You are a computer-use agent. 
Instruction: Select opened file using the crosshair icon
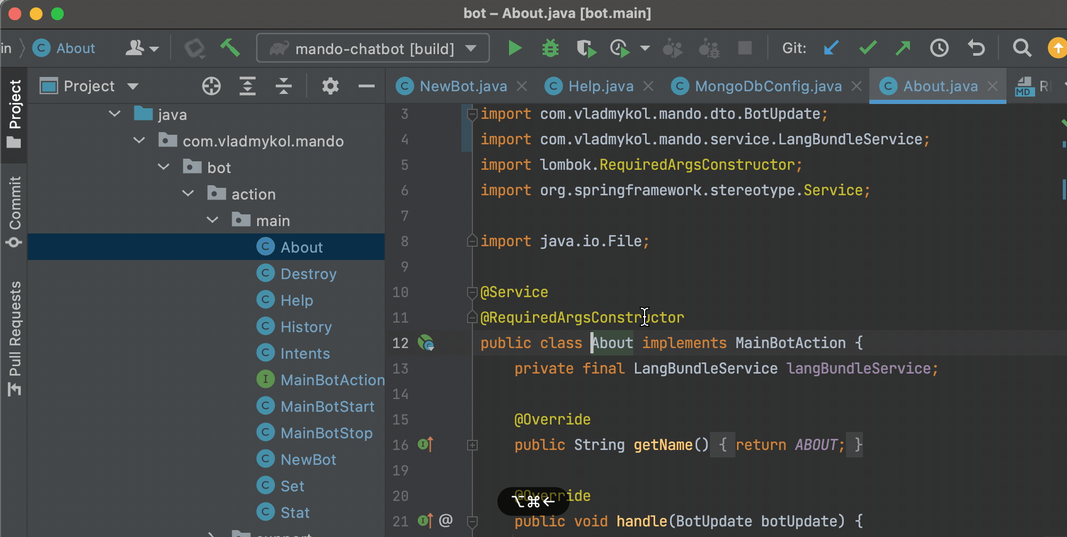[x=211, y=85]
